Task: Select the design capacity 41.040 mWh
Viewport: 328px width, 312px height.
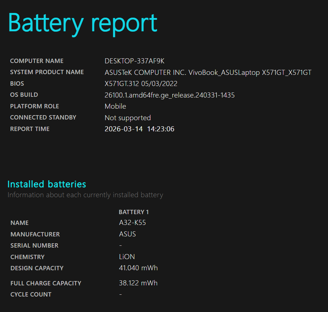Action: 138,268
